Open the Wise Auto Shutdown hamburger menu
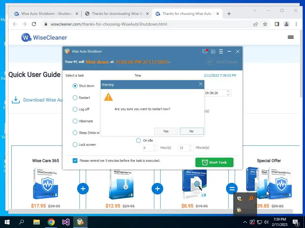 (x=221, y=51)
